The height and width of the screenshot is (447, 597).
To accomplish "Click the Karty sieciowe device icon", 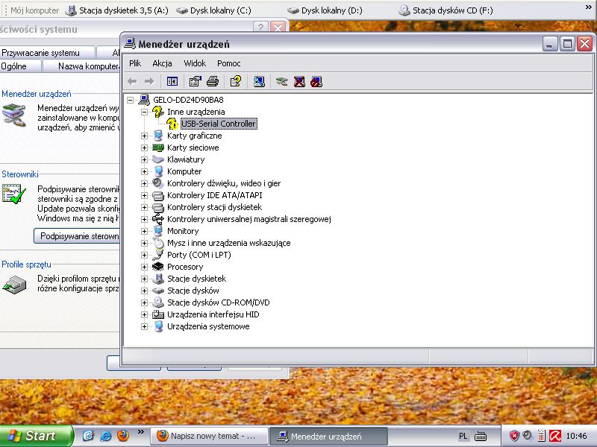I will coord(158,148).
